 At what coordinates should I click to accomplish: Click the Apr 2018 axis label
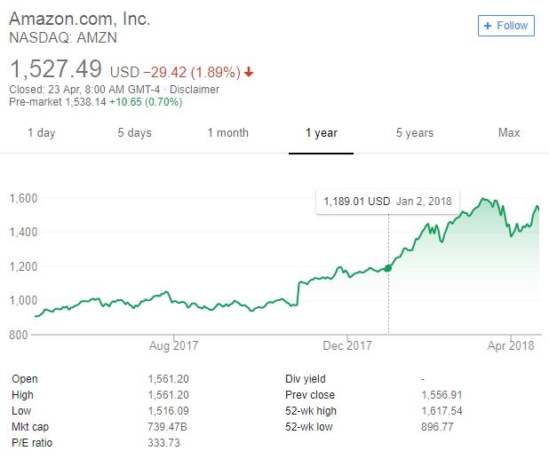[x=511, y=345]
